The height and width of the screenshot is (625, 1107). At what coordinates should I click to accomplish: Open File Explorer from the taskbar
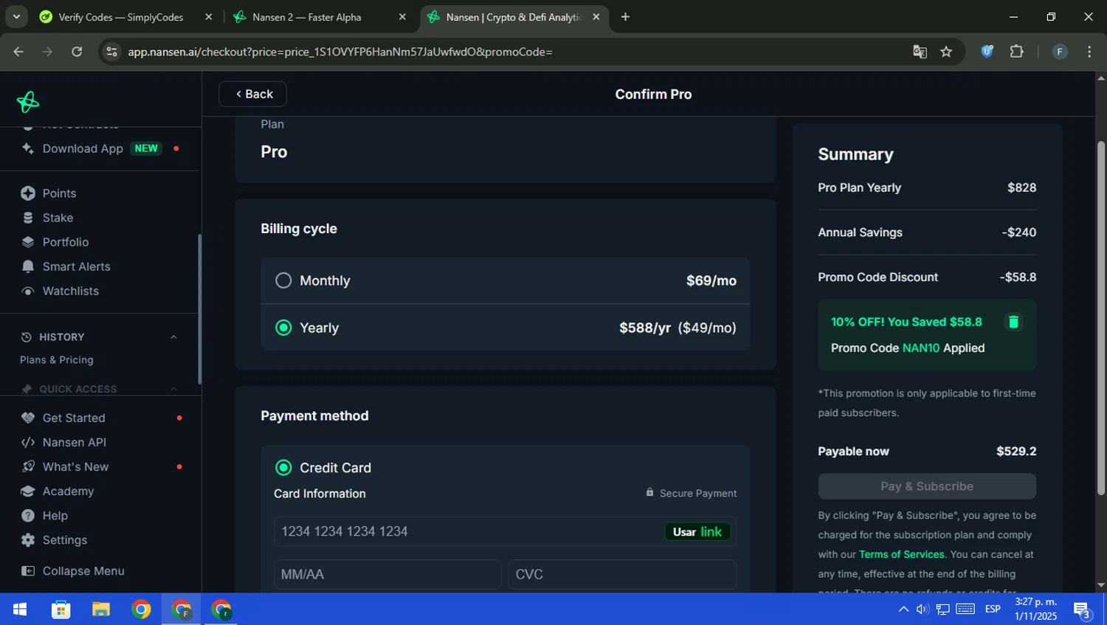point(101,610)
